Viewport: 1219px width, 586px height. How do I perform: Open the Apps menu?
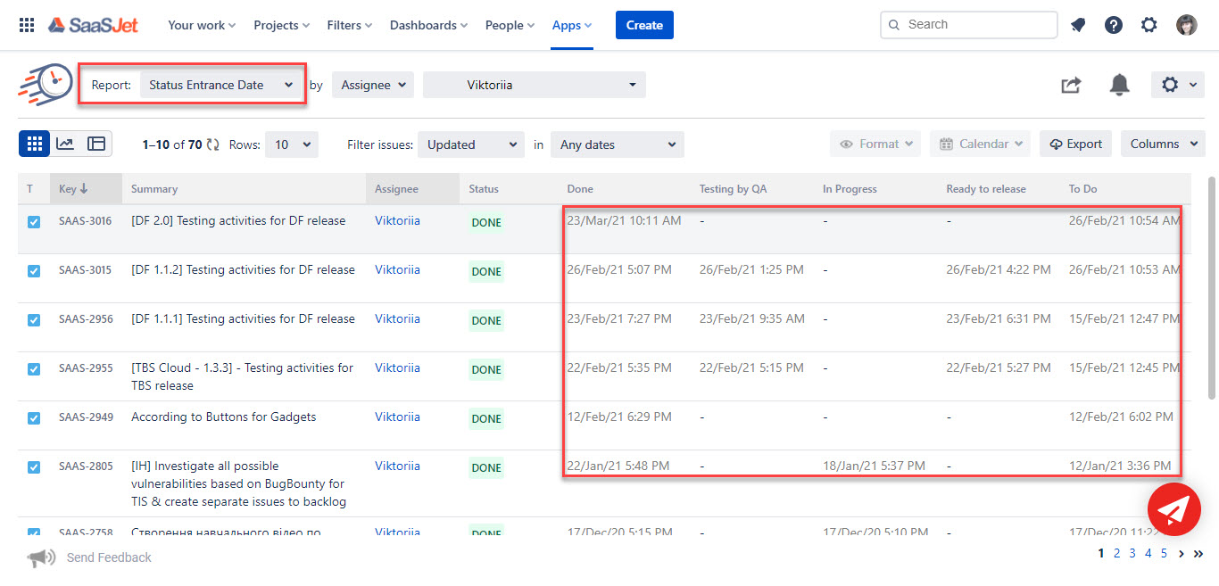[571, 24]
